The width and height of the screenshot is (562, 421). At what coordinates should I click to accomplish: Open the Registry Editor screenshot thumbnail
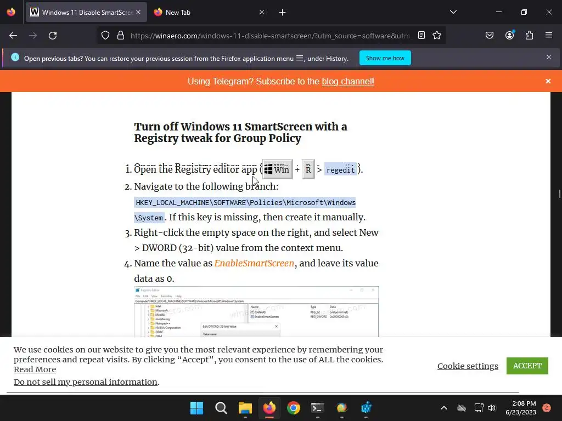coord(256,311)
